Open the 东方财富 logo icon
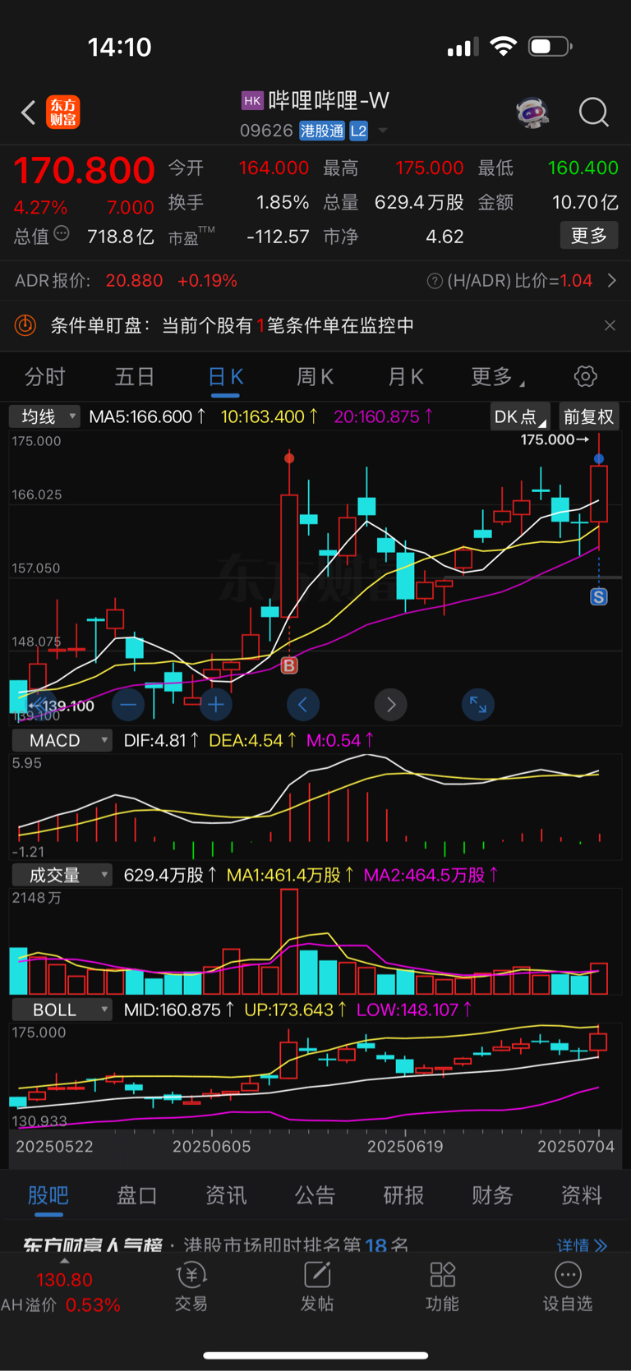This screenshot has height=1371, width=631. tap(63, 113)
